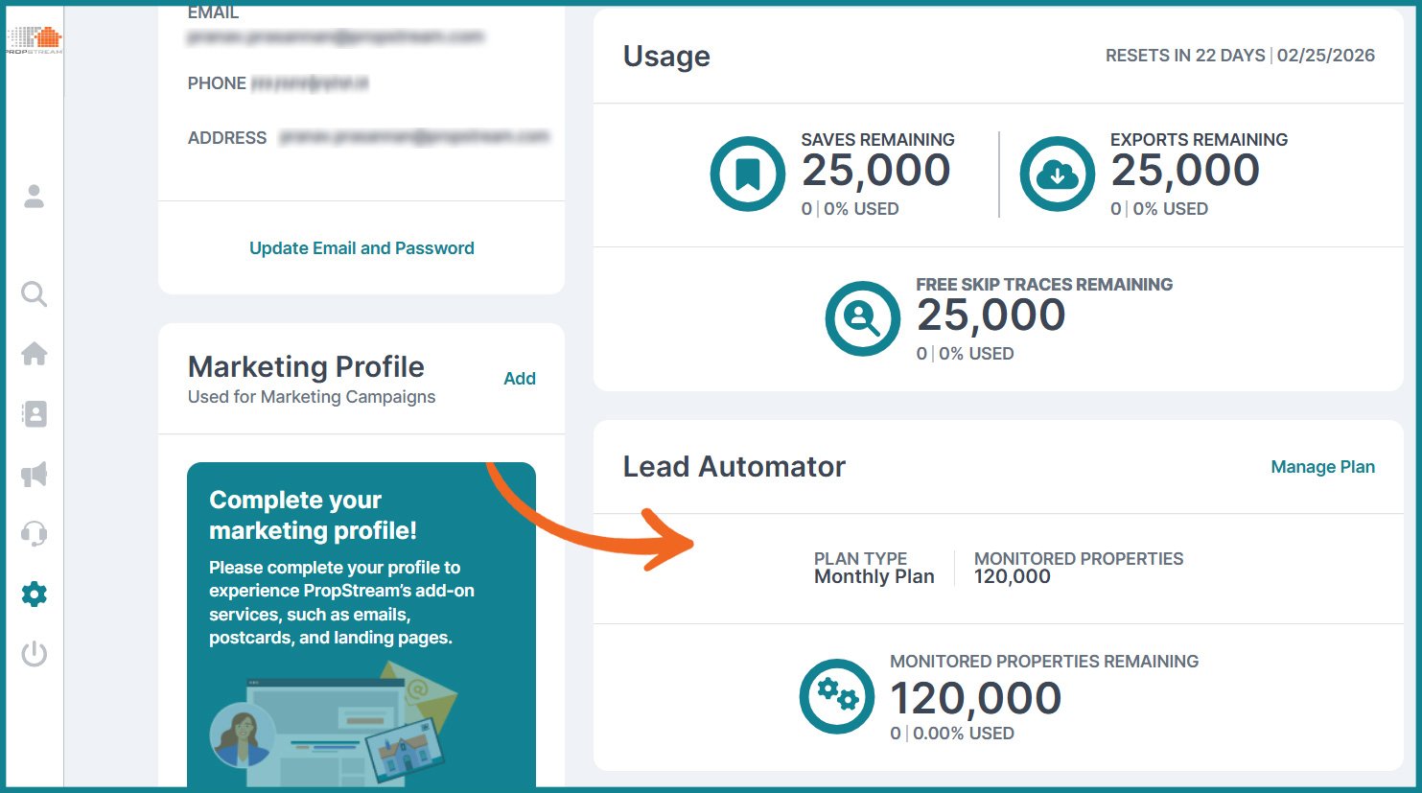This screenshot has height=793, width=1422.
Task: Open support via the headset icon
Action: pyautogui.click(x=34, y=533)
